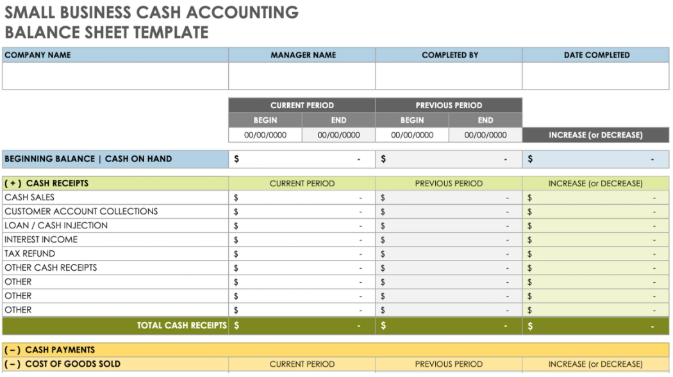Select the TOTAL CASH RECEIPTS label
The height and width of the screenshot is (377, 673).
click(115, 326)
